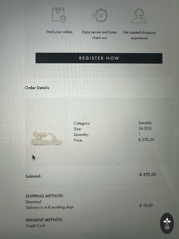Click the Credit Card payment text
This screenshot has width=179, height=239.
(35, 226)
